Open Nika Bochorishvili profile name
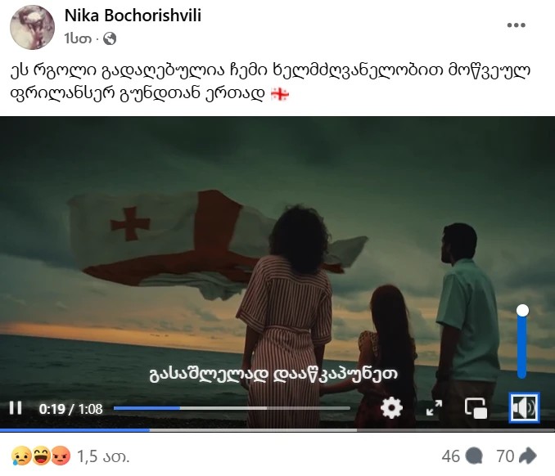555x476 pixels. pos(133,16)
